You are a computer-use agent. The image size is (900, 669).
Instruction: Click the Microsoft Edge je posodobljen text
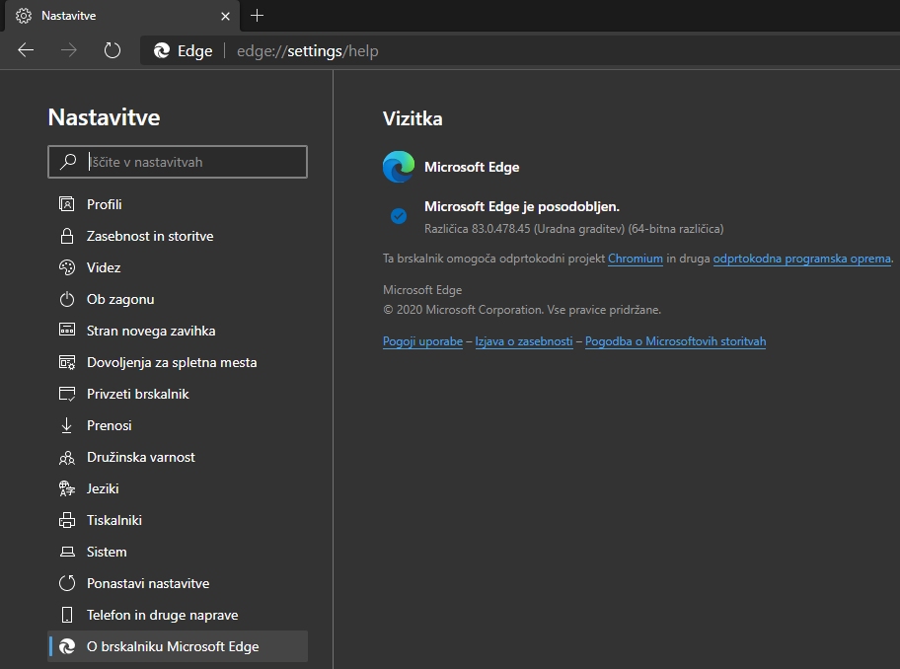click(522, 206)
